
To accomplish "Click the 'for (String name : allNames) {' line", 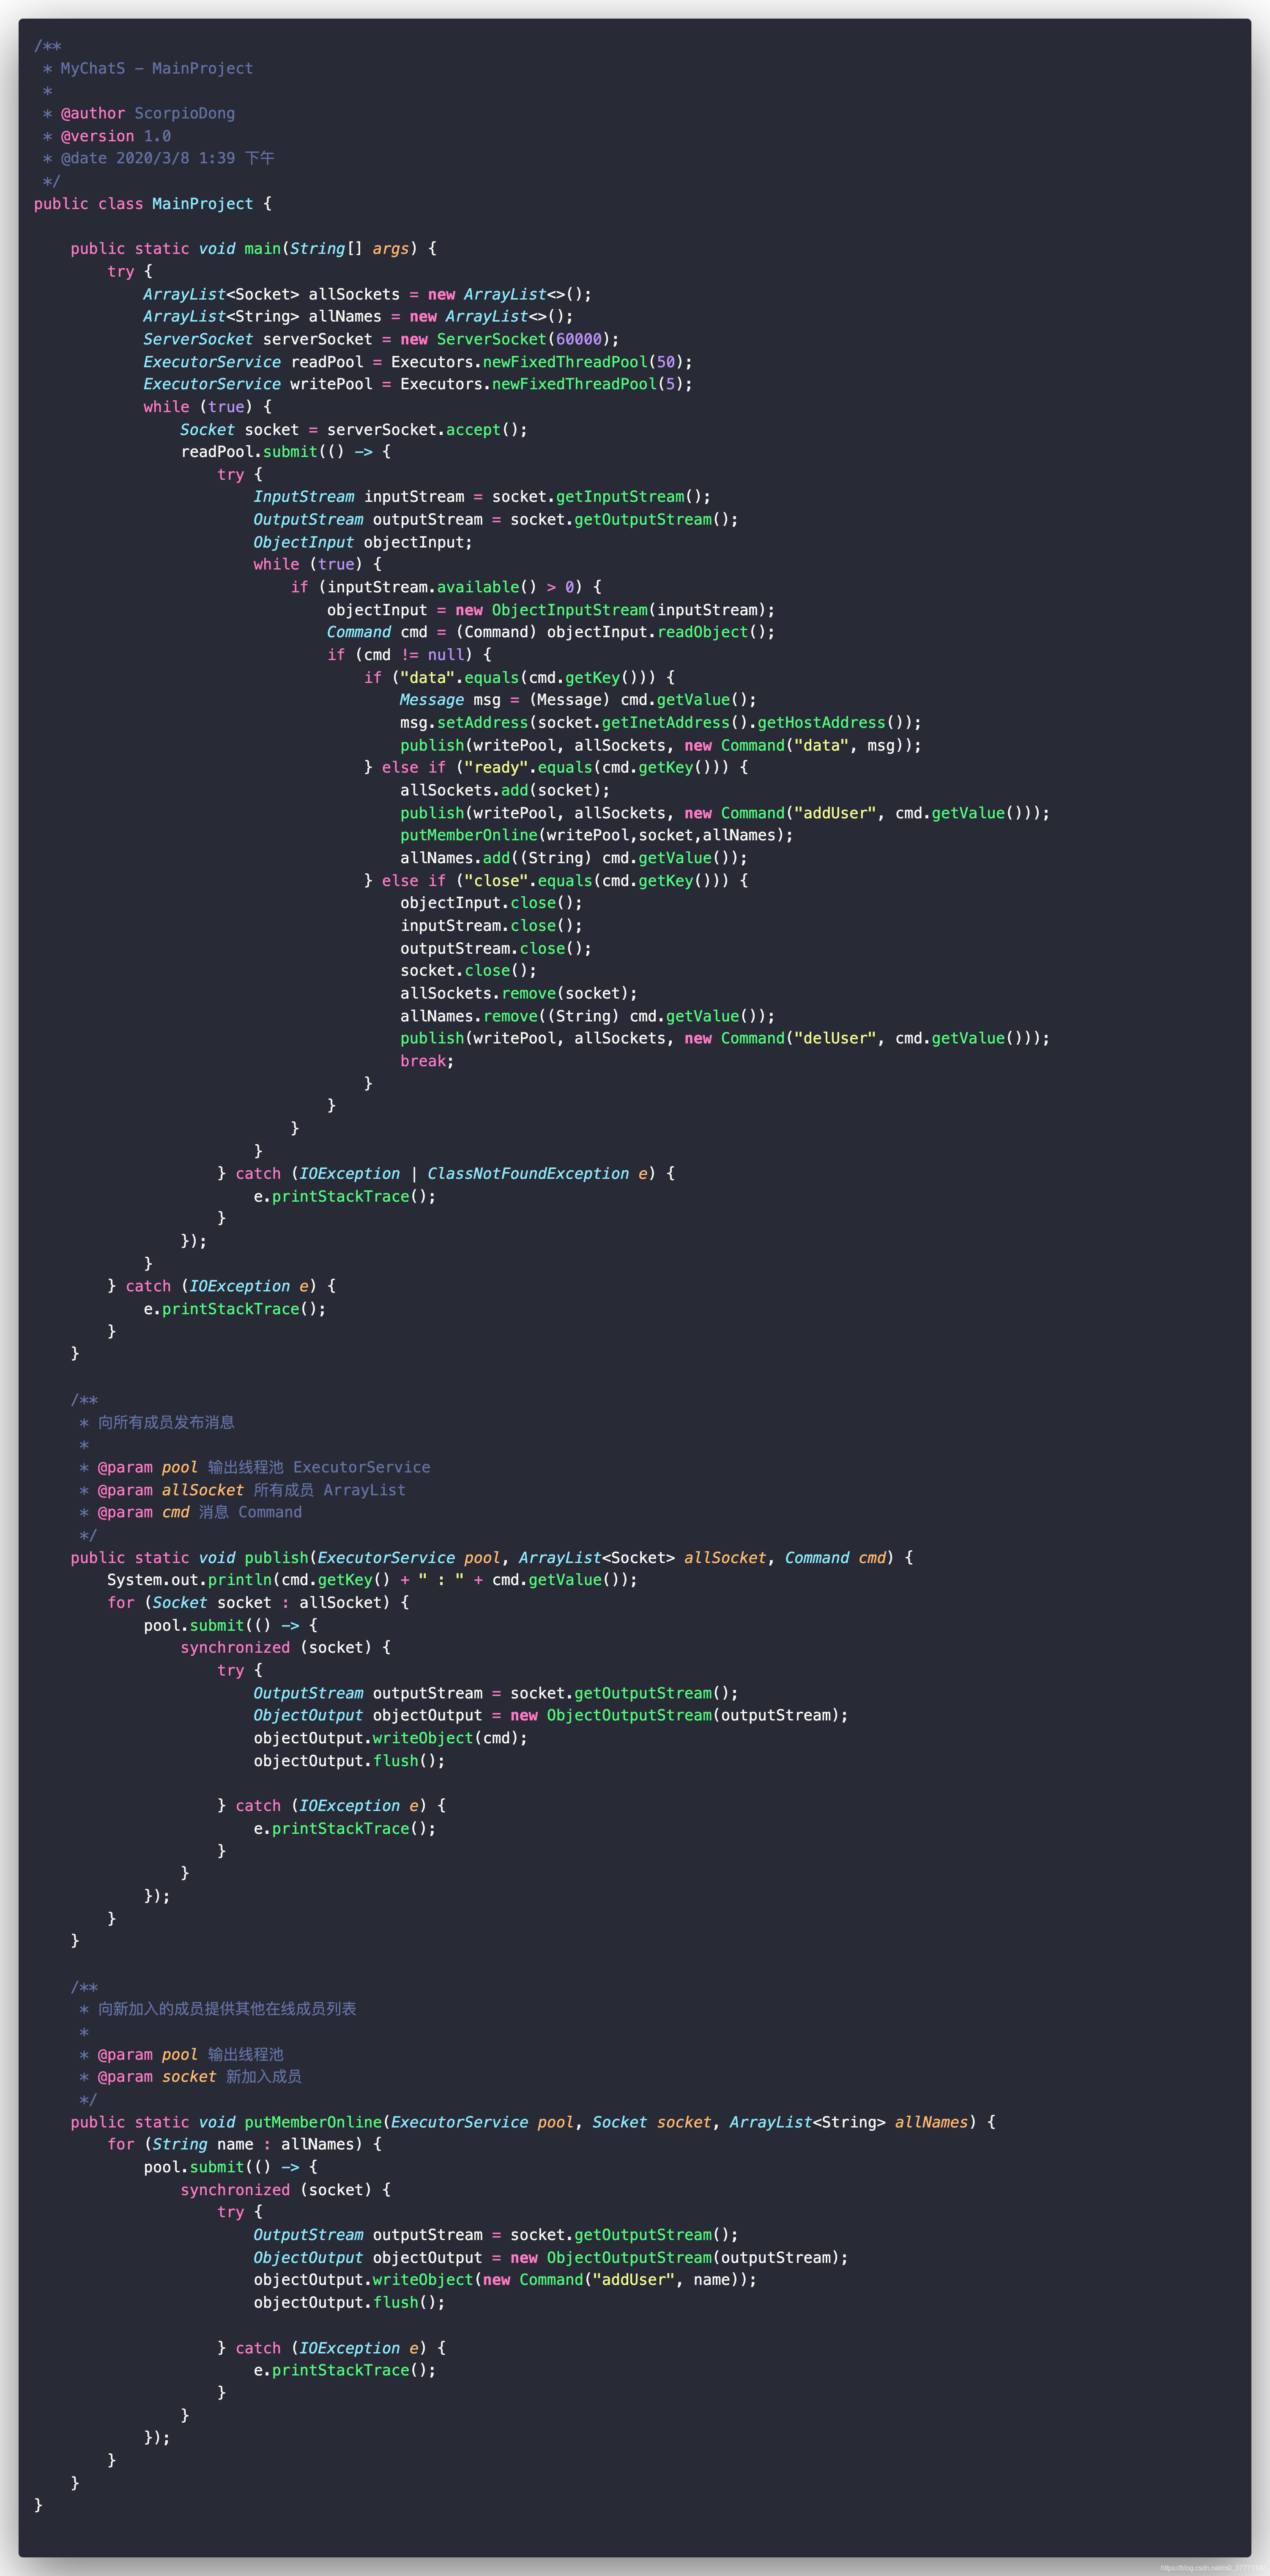I will tap(244, 2144).
